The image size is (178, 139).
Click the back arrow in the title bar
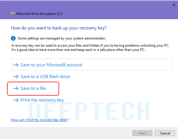[4, 14]
